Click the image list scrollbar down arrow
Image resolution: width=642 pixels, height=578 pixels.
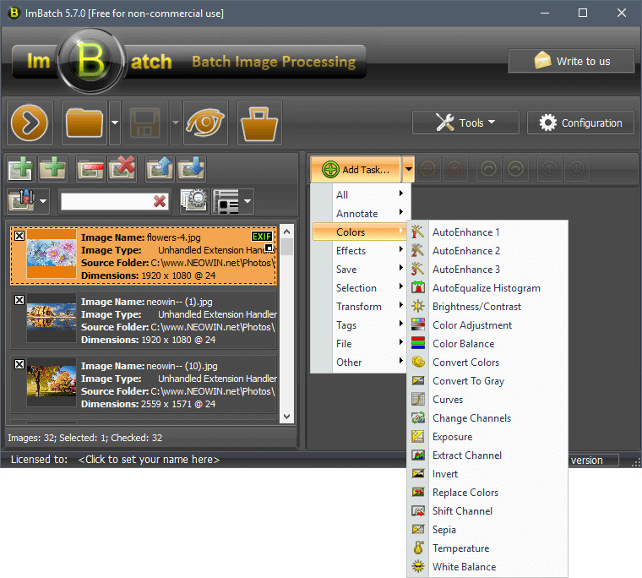click(286, 417)
